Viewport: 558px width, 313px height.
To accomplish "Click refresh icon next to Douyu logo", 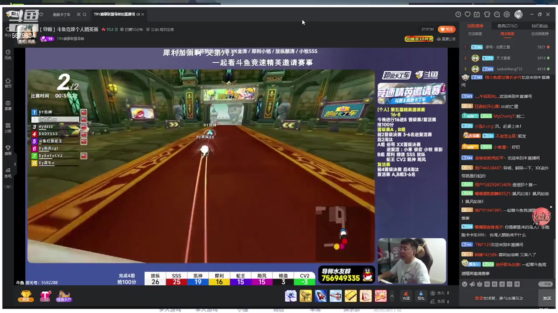I will (41, 14).
